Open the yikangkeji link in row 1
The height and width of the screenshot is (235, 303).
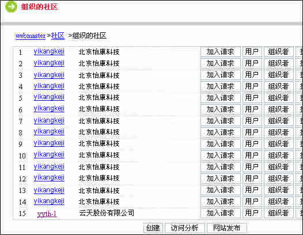49,52
